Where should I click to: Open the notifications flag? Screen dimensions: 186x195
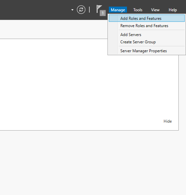tap(99, 9)
